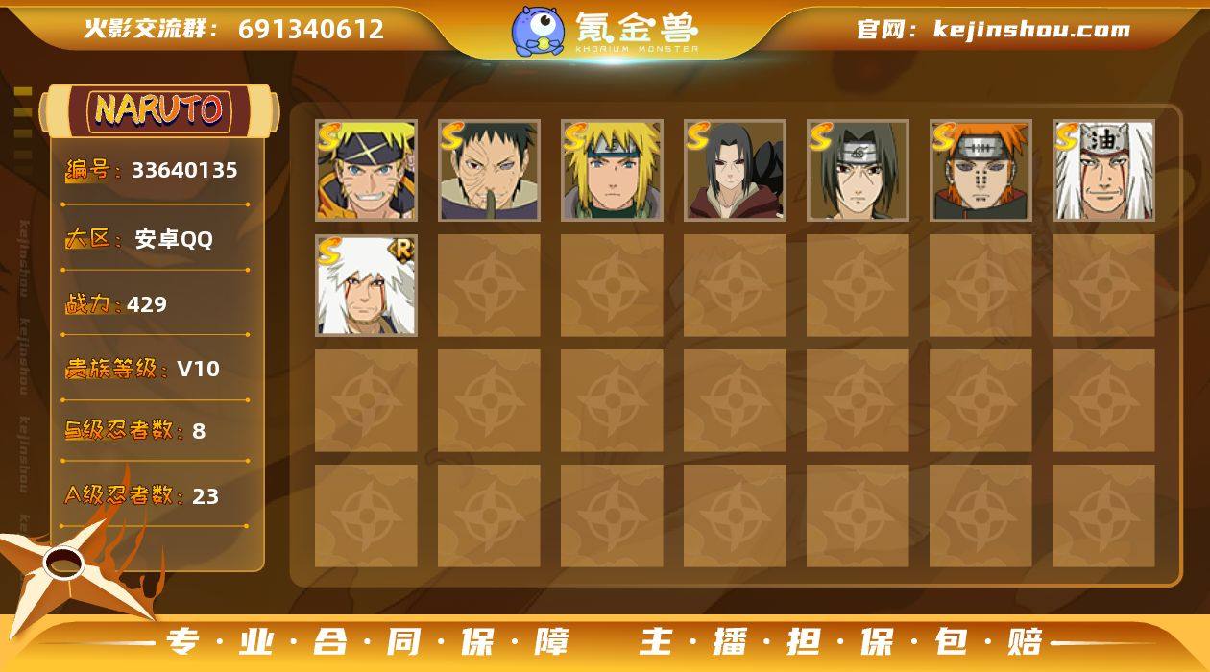Select the Obito ninja portrait

coord(489,170)
